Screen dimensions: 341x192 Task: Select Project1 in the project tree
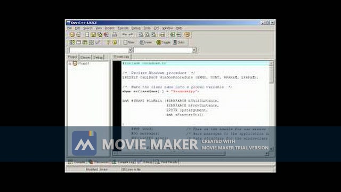(84, 63)
